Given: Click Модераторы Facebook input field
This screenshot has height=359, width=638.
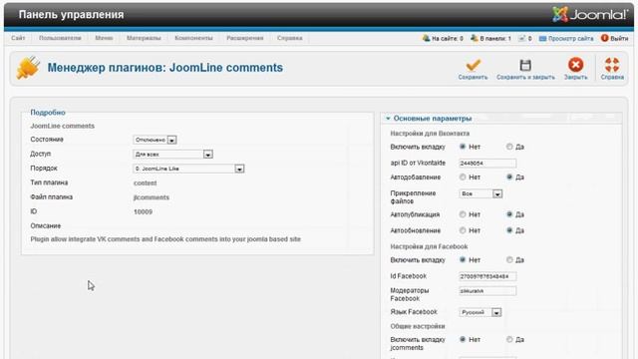Looking at the screenshot, I should (487, 291).
